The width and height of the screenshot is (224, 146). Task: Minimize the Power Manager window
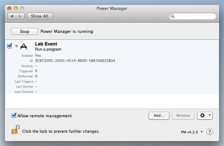[16, 8]
